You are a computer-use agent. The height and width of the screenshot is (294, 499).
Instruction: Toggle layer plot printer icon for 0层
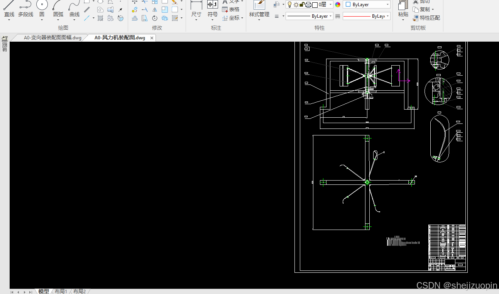pyautogui.click(x=308, y=5)
